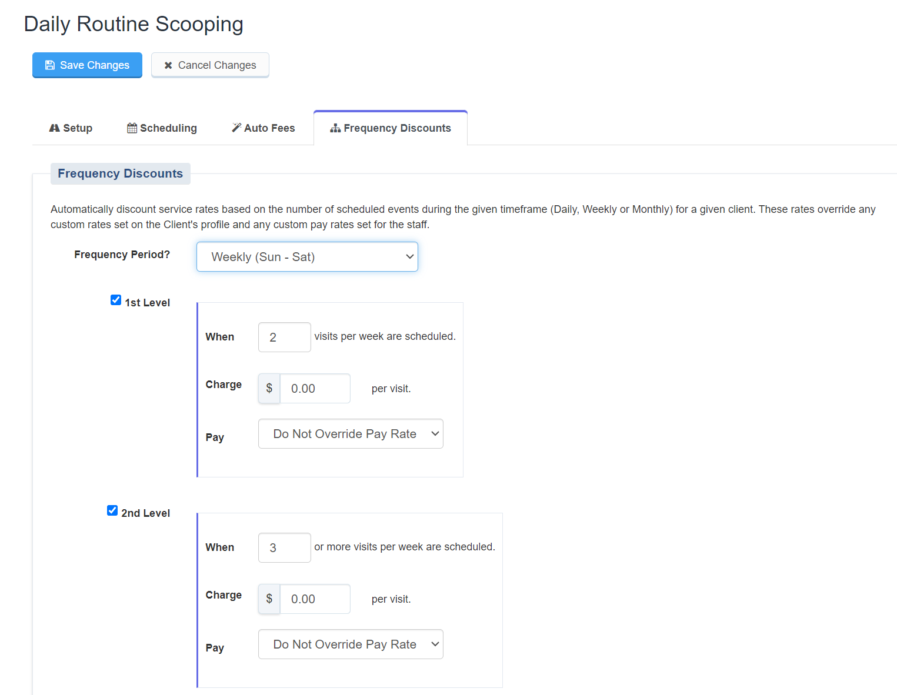
Task: Click the Frequency Period? label
Action: pyautogui.click(x=122, y=255)
